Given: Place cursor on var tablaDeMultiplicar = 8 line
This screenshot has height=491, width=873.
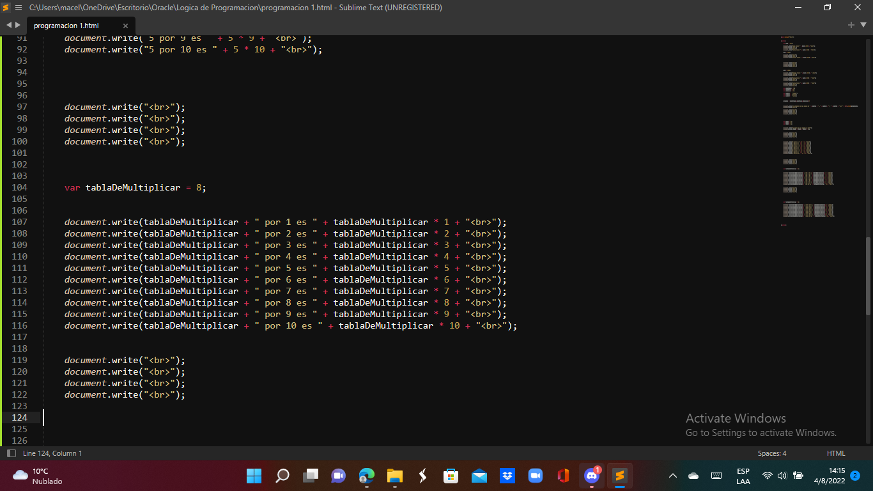Looking at the screenshot, I should coord(135,187).
